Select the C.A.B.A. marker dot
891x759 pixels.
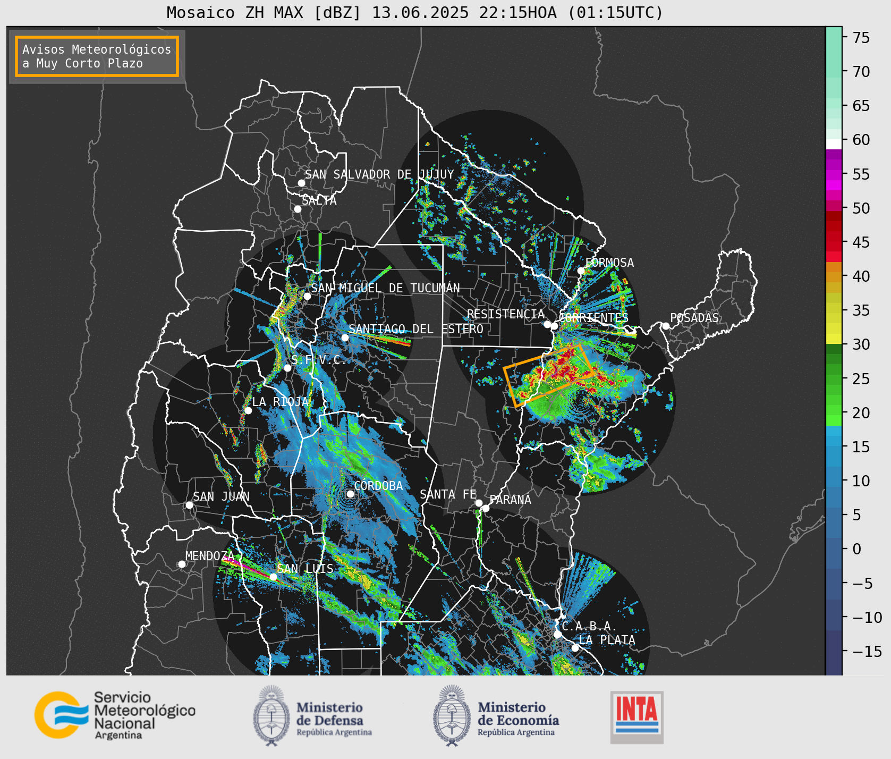557,634
